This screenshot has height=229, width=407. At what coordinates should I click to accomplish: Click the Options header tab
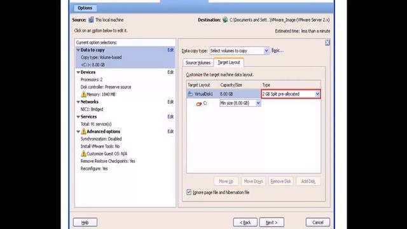(85, 8)
